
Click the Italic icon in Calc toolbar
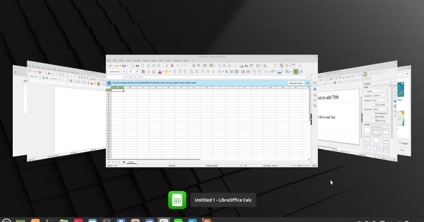tap(148, 71)
